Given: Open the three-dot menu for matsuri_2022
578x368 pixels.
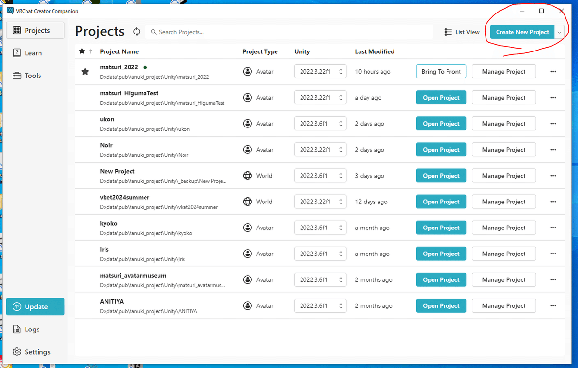Looking at the screenshot, I should (553, 72).
